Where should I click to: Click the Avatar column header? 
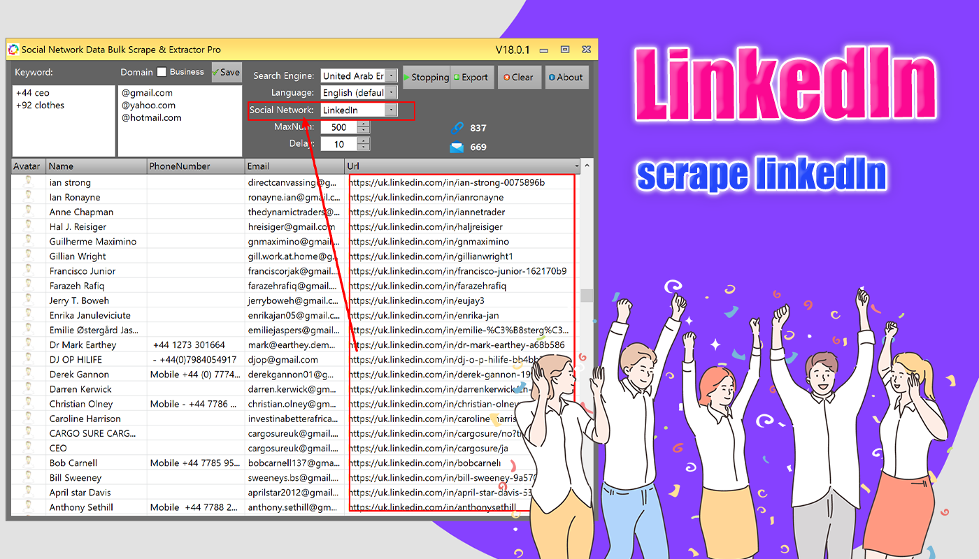coord(29,166)
